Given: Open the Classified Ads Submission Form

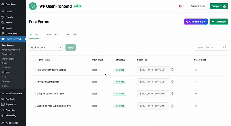Looking at the screenshot, I should pos(54,106).
